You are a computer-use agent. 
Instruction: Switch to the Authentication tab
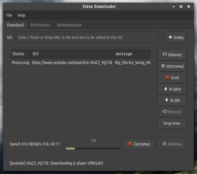pos(69,25)
